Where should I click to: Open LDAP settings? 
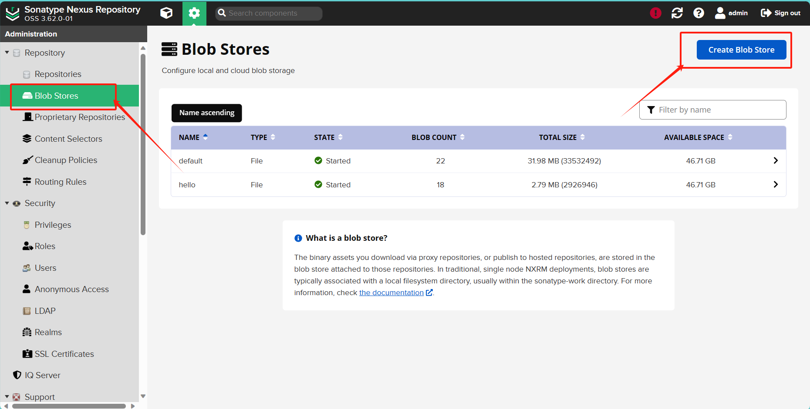[45, 311]
